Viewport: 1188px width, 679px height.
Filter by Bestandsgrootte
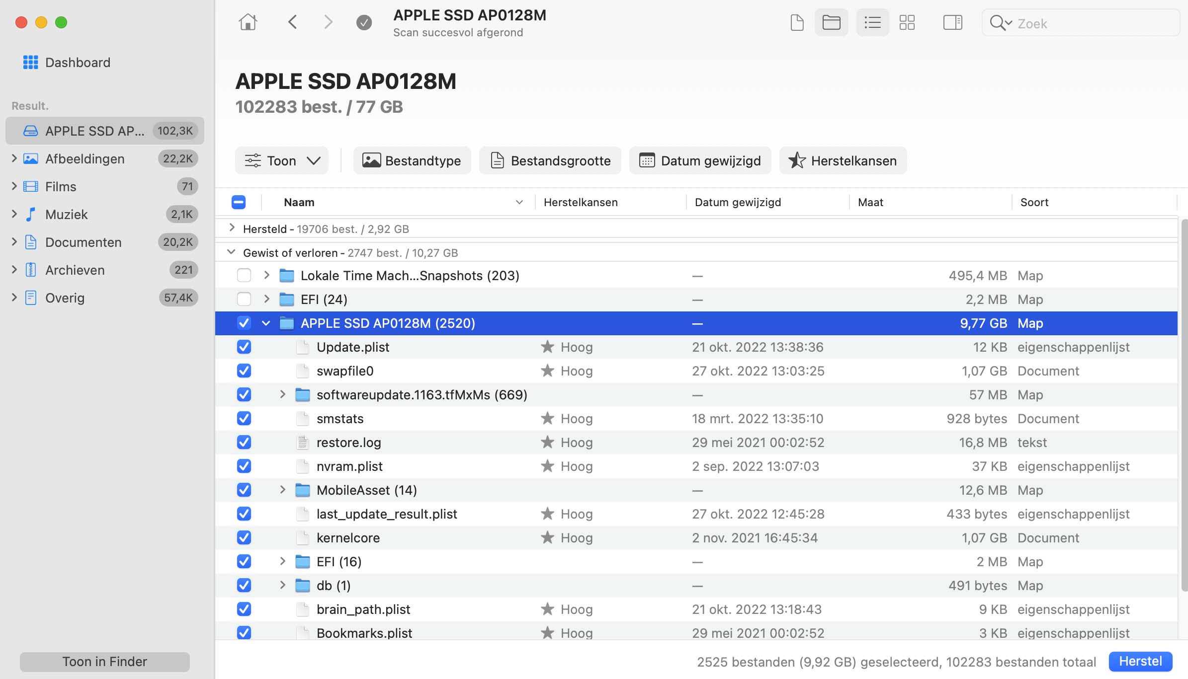[550, 160]
